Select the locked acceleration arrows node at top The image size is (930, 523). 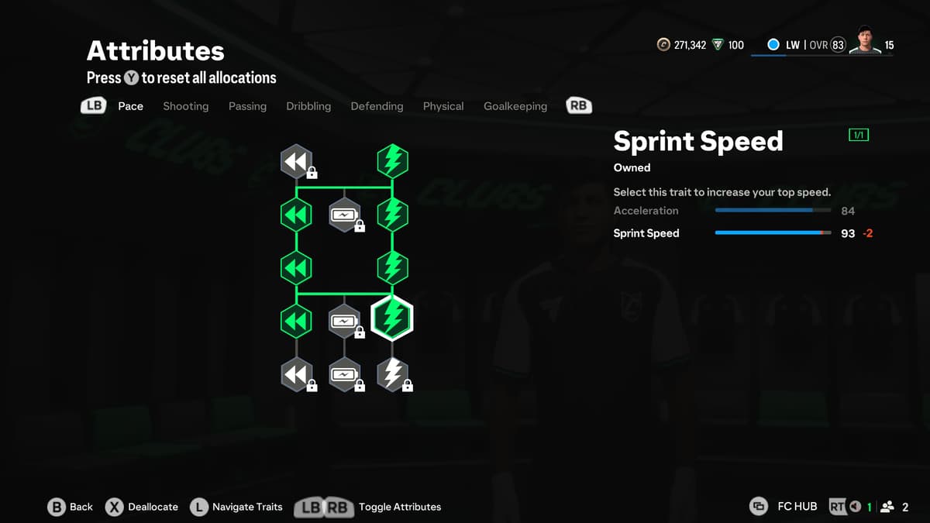click(x=296, y=161)
